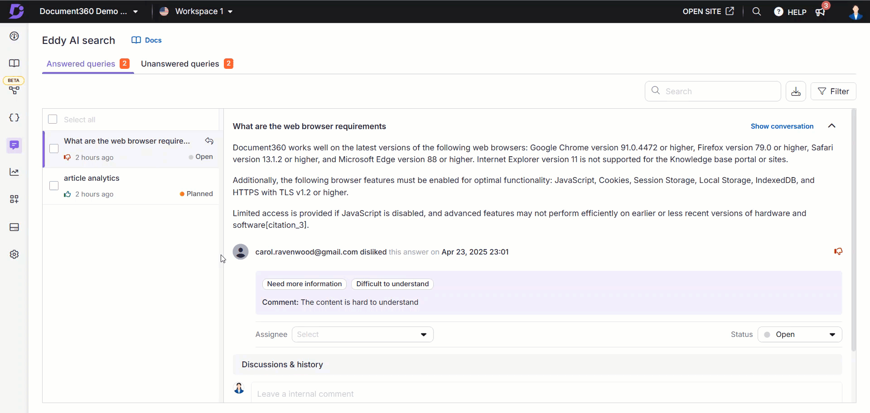
Task: Open the Assignee Select dropdown
Action: 362,334
